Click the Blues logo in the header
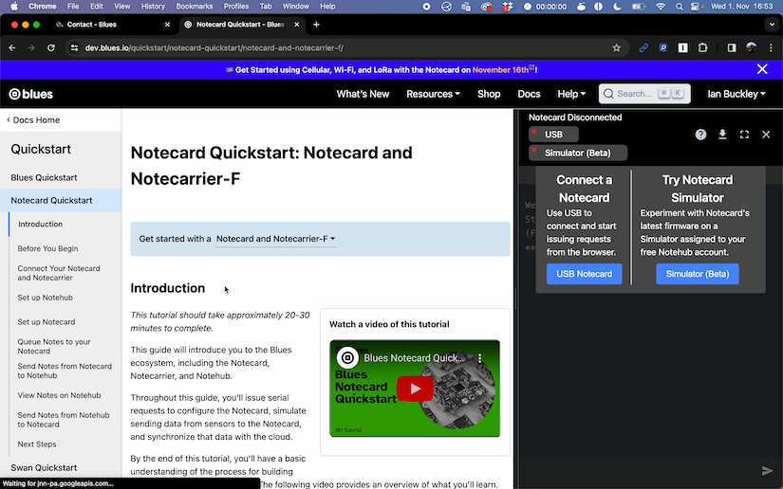This screenshot has width=783, height=489. point(31,94)
